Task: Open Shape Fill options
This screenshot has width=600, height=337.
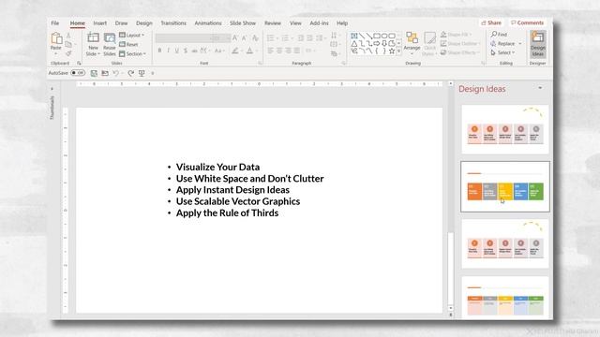Action: 457,35
